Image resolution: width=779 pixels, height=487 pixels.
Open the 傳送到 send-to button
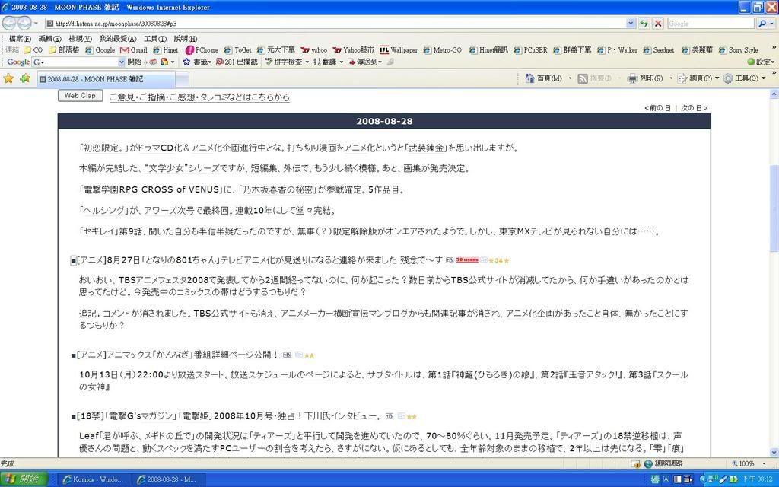(363, 62)
